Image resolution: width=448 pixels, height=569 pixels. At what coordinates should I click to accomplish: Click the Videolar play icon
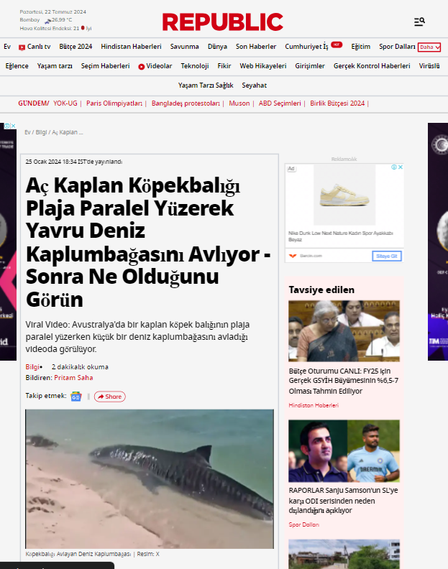coord(142,66)
